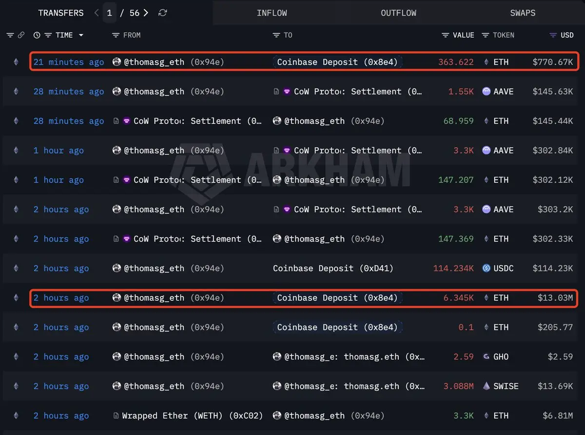Click the 3.088M value cell
This screenshot has width=585, height=435.
[x=458, y=386]
